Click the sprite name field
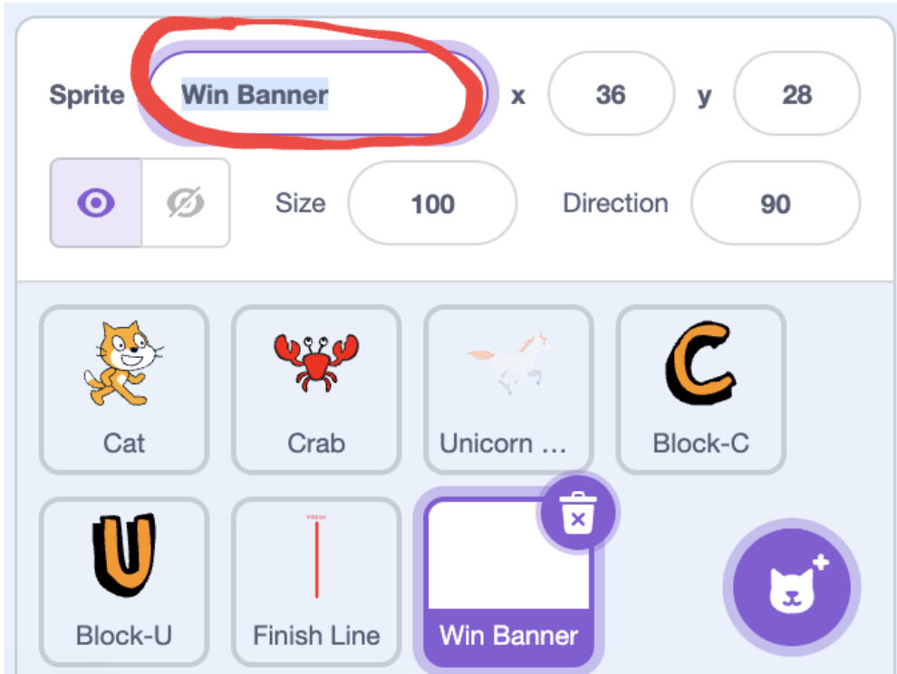897x674 pixels. click(x=317, y=94)
